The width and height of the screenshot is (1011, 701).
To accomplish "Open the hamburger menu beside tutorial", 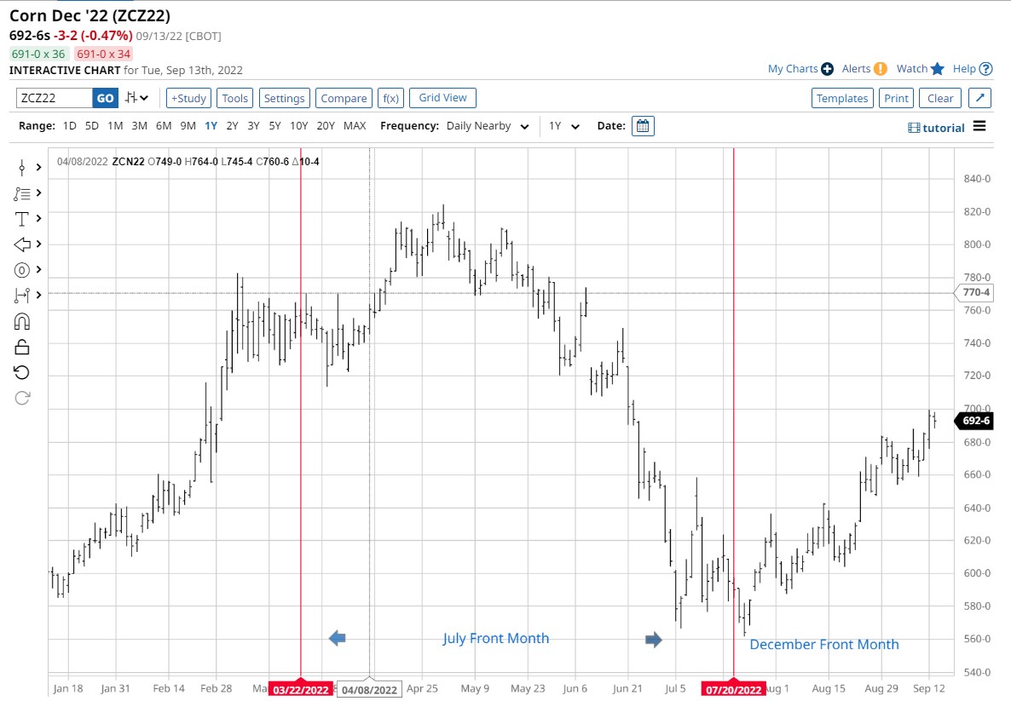I will coord(979,127).
